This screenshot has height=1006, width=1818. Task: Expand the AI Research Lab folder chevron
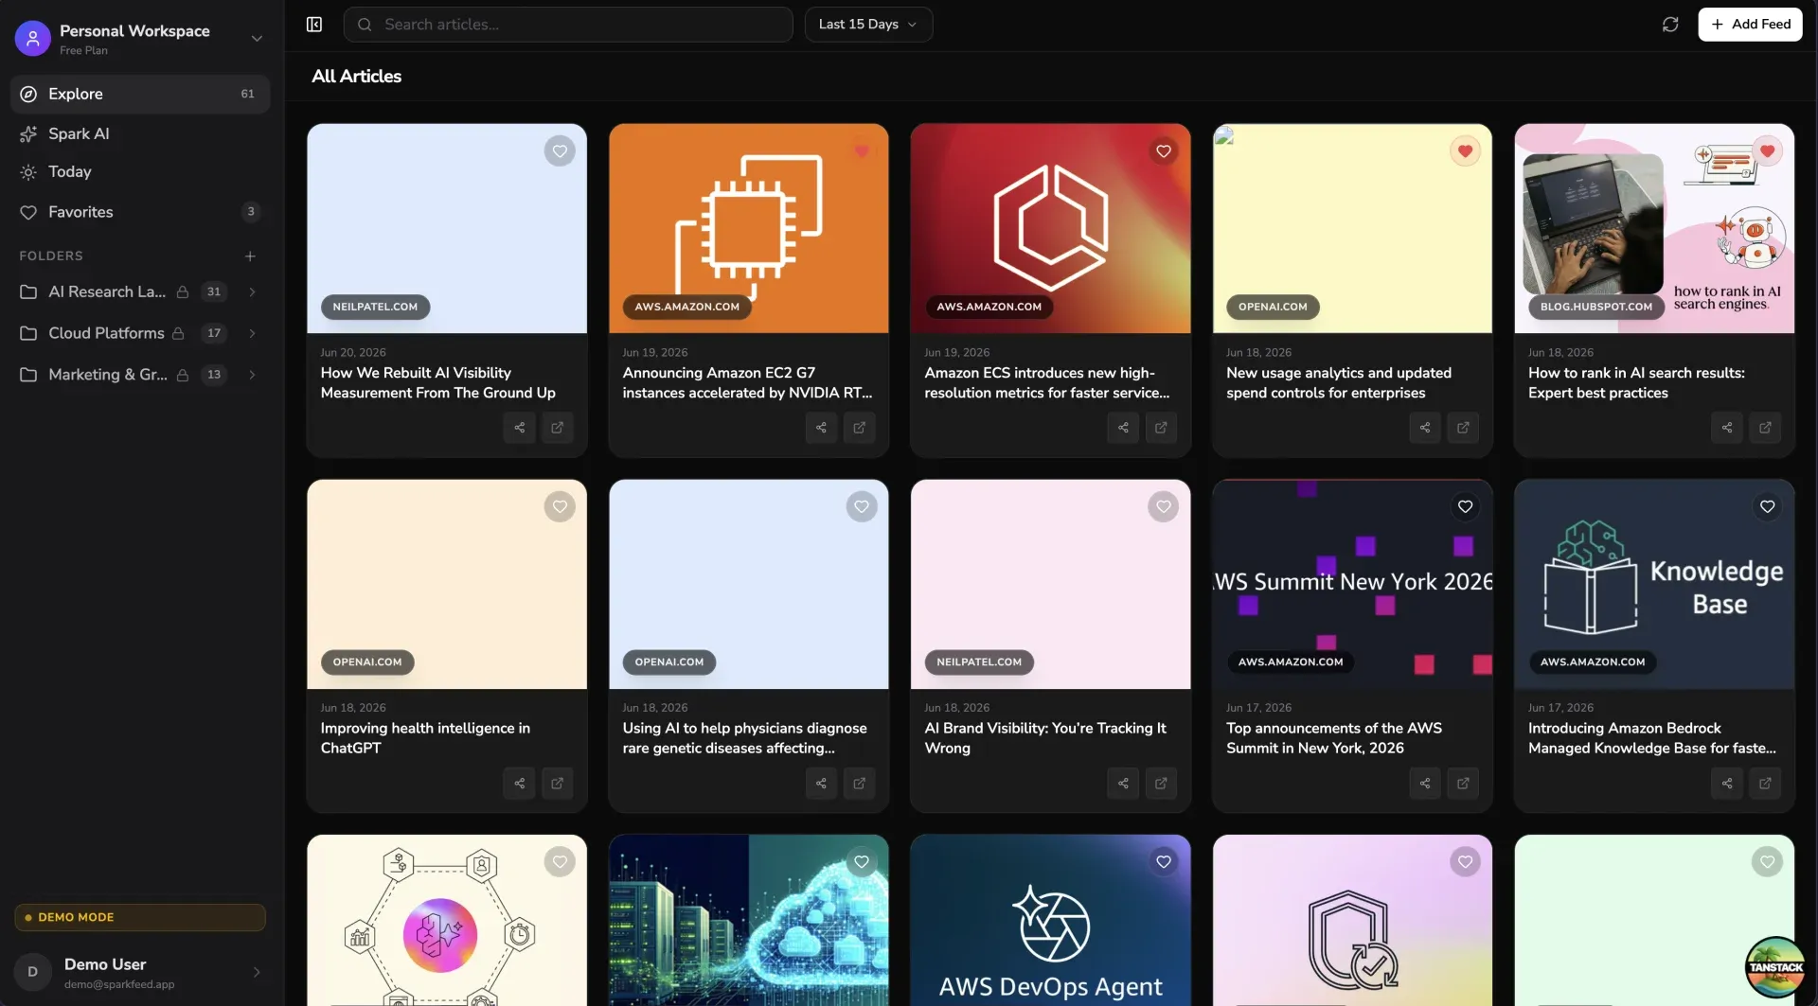252,292
